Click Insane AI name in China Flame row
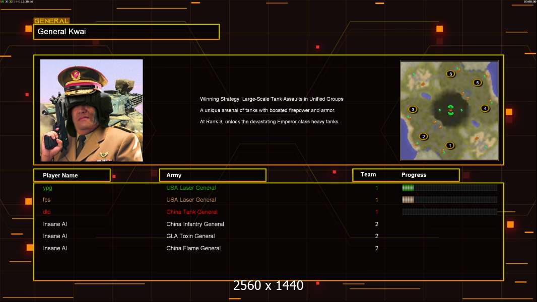 (55, 248)
